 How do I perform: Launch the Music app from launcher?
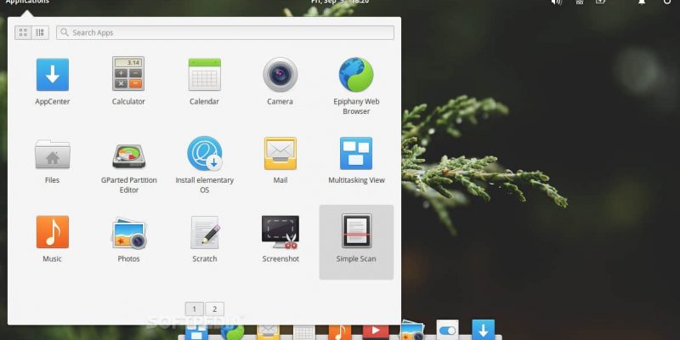pyautogui.click(x=53, y=232)
